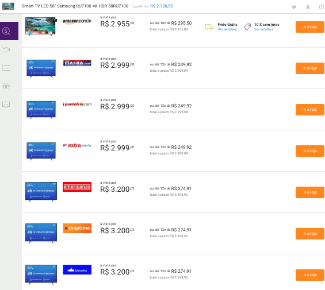Open the Amazon offer TV thumbnail

41,26
